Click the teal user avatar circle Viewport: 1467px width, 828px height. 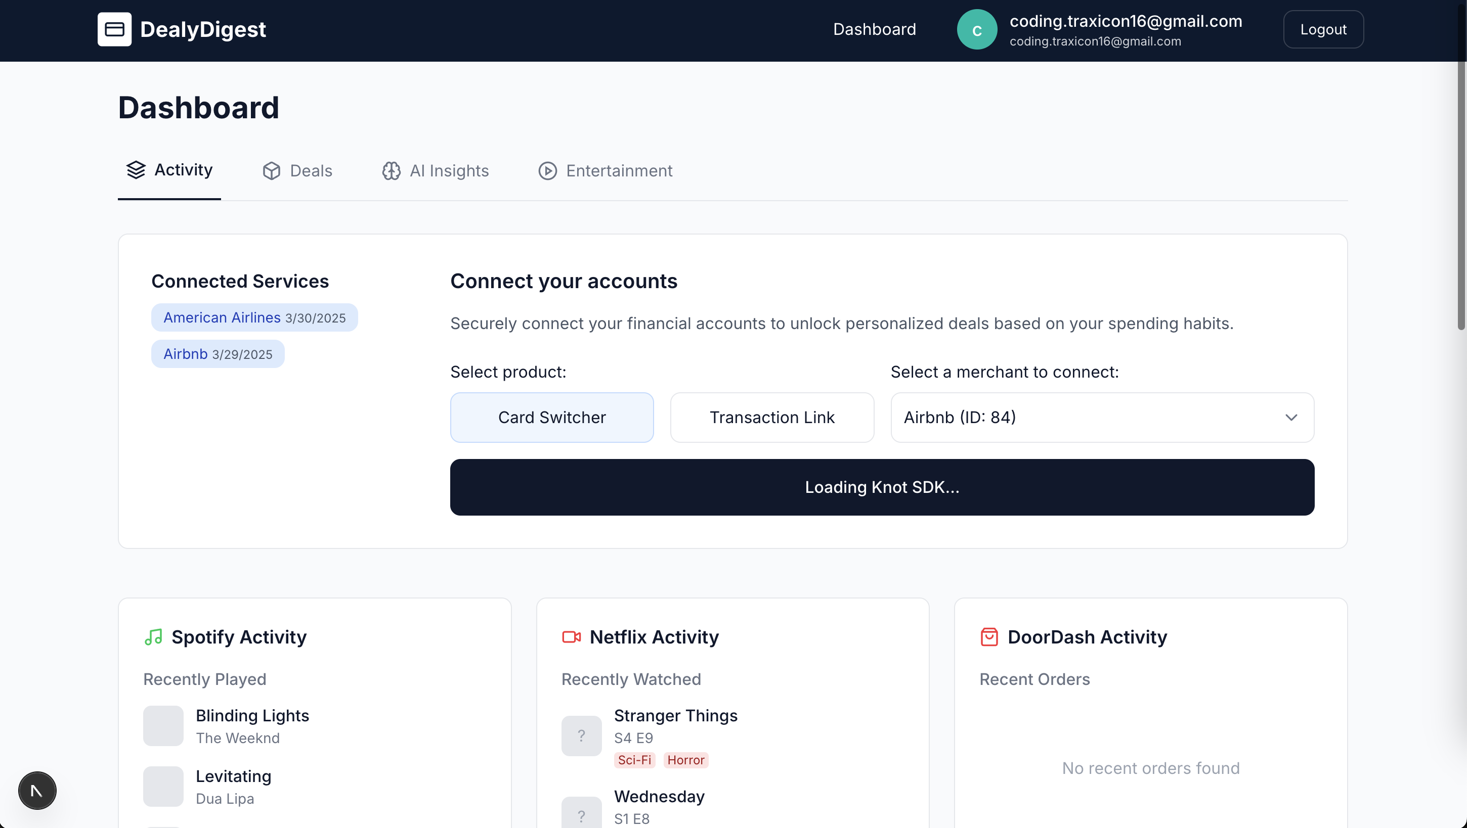[977, 30]
